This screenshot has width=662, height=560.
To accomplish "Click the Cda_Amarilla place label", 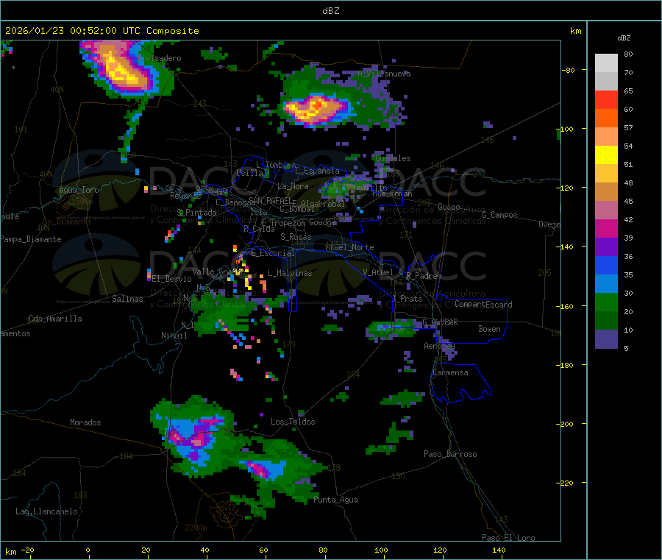I will point(55,319).
